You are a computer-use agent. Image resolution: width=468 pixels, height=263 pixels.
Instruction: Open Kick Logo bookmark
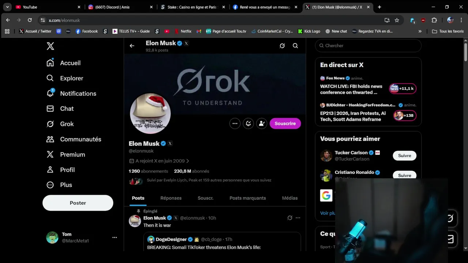click(309, 31)
